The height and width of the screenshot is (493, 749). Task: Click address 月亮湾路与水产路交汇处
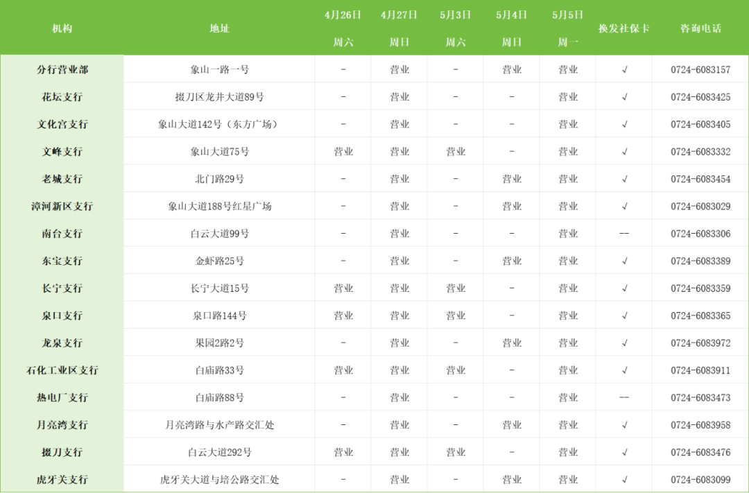[219, 424]
